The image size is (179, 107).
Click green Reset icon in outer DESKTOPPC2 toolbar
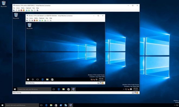point(29,10)
